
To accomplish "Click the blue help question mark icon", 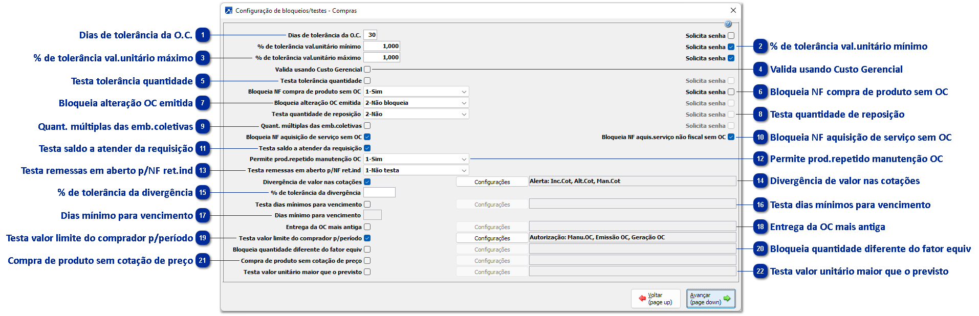I will pos(728,24).
